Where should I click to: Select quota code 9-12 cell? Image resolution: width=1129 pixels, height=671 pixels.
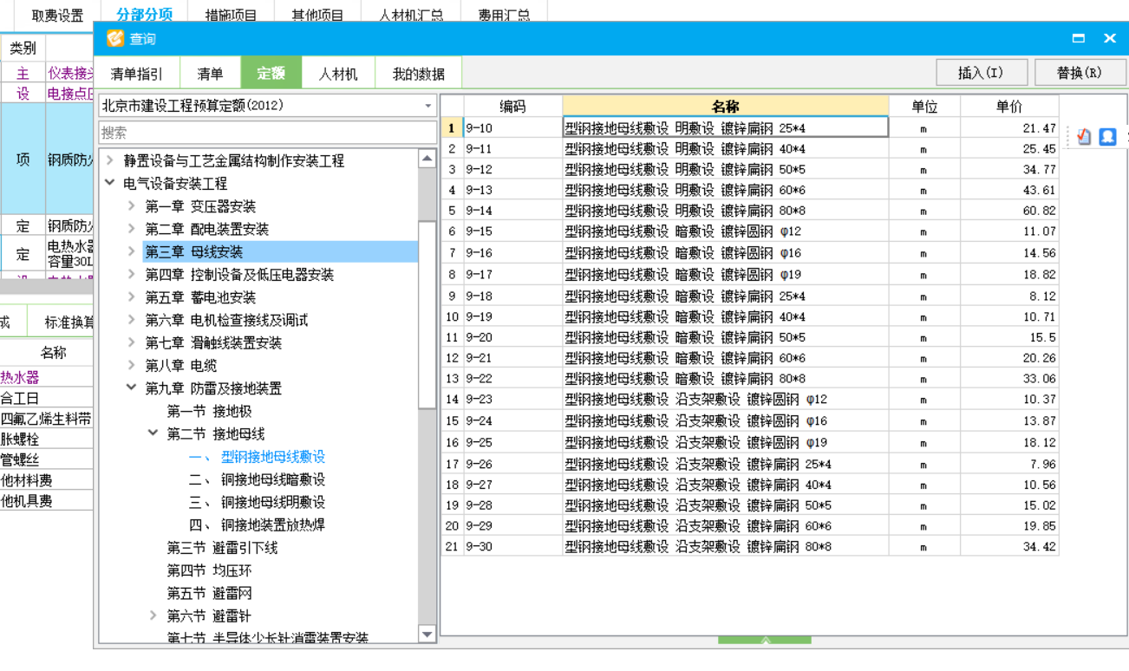click(x=512, y=169)
